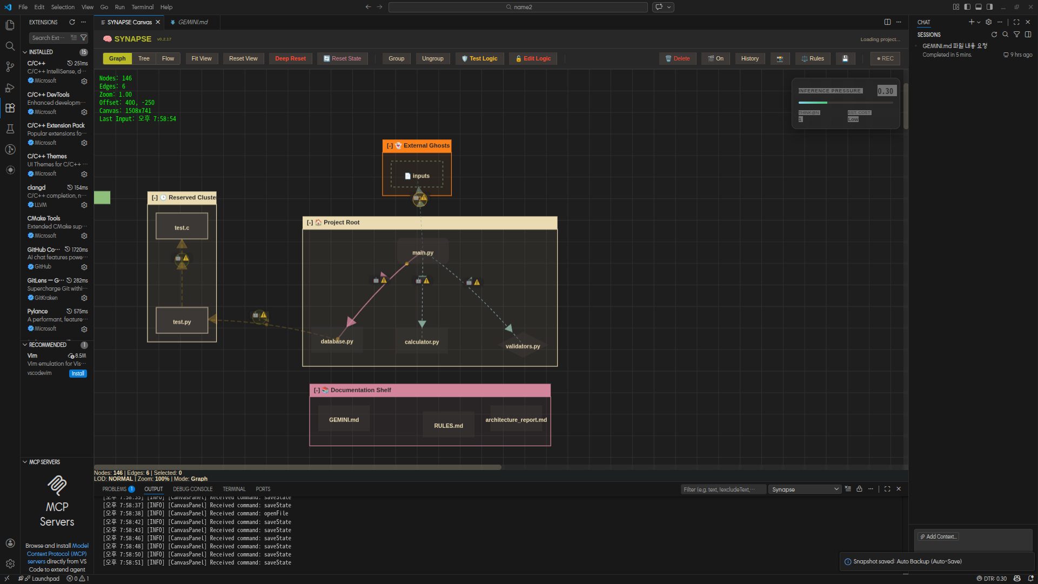Install the Vim extension
This screenshot has width=1038, height=584.
(78, 373)
